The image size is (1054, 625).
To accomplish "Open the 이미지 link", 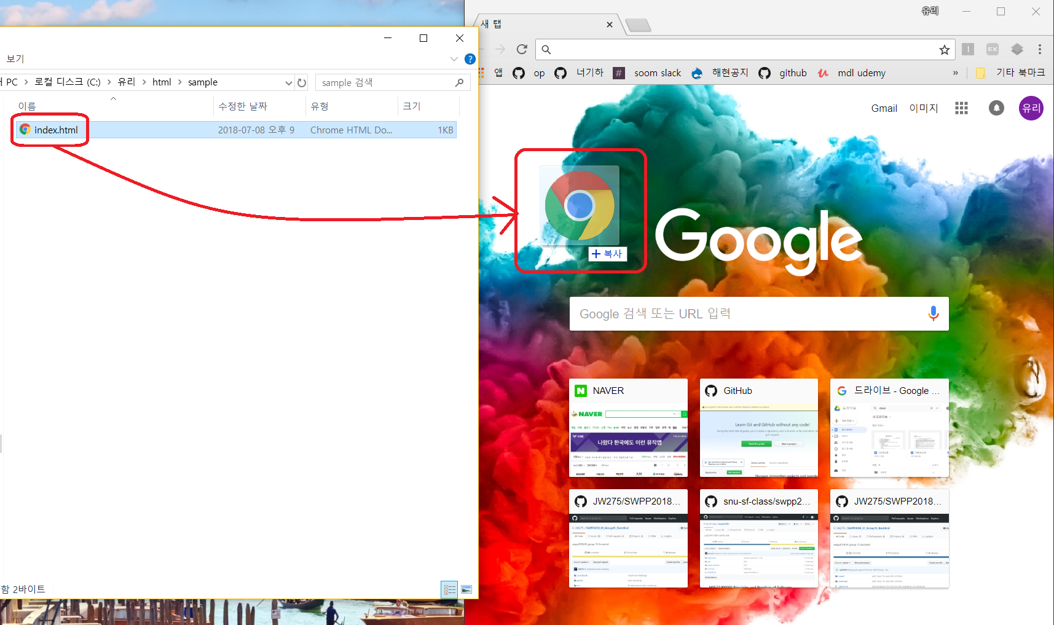I will tap(923, 108).
